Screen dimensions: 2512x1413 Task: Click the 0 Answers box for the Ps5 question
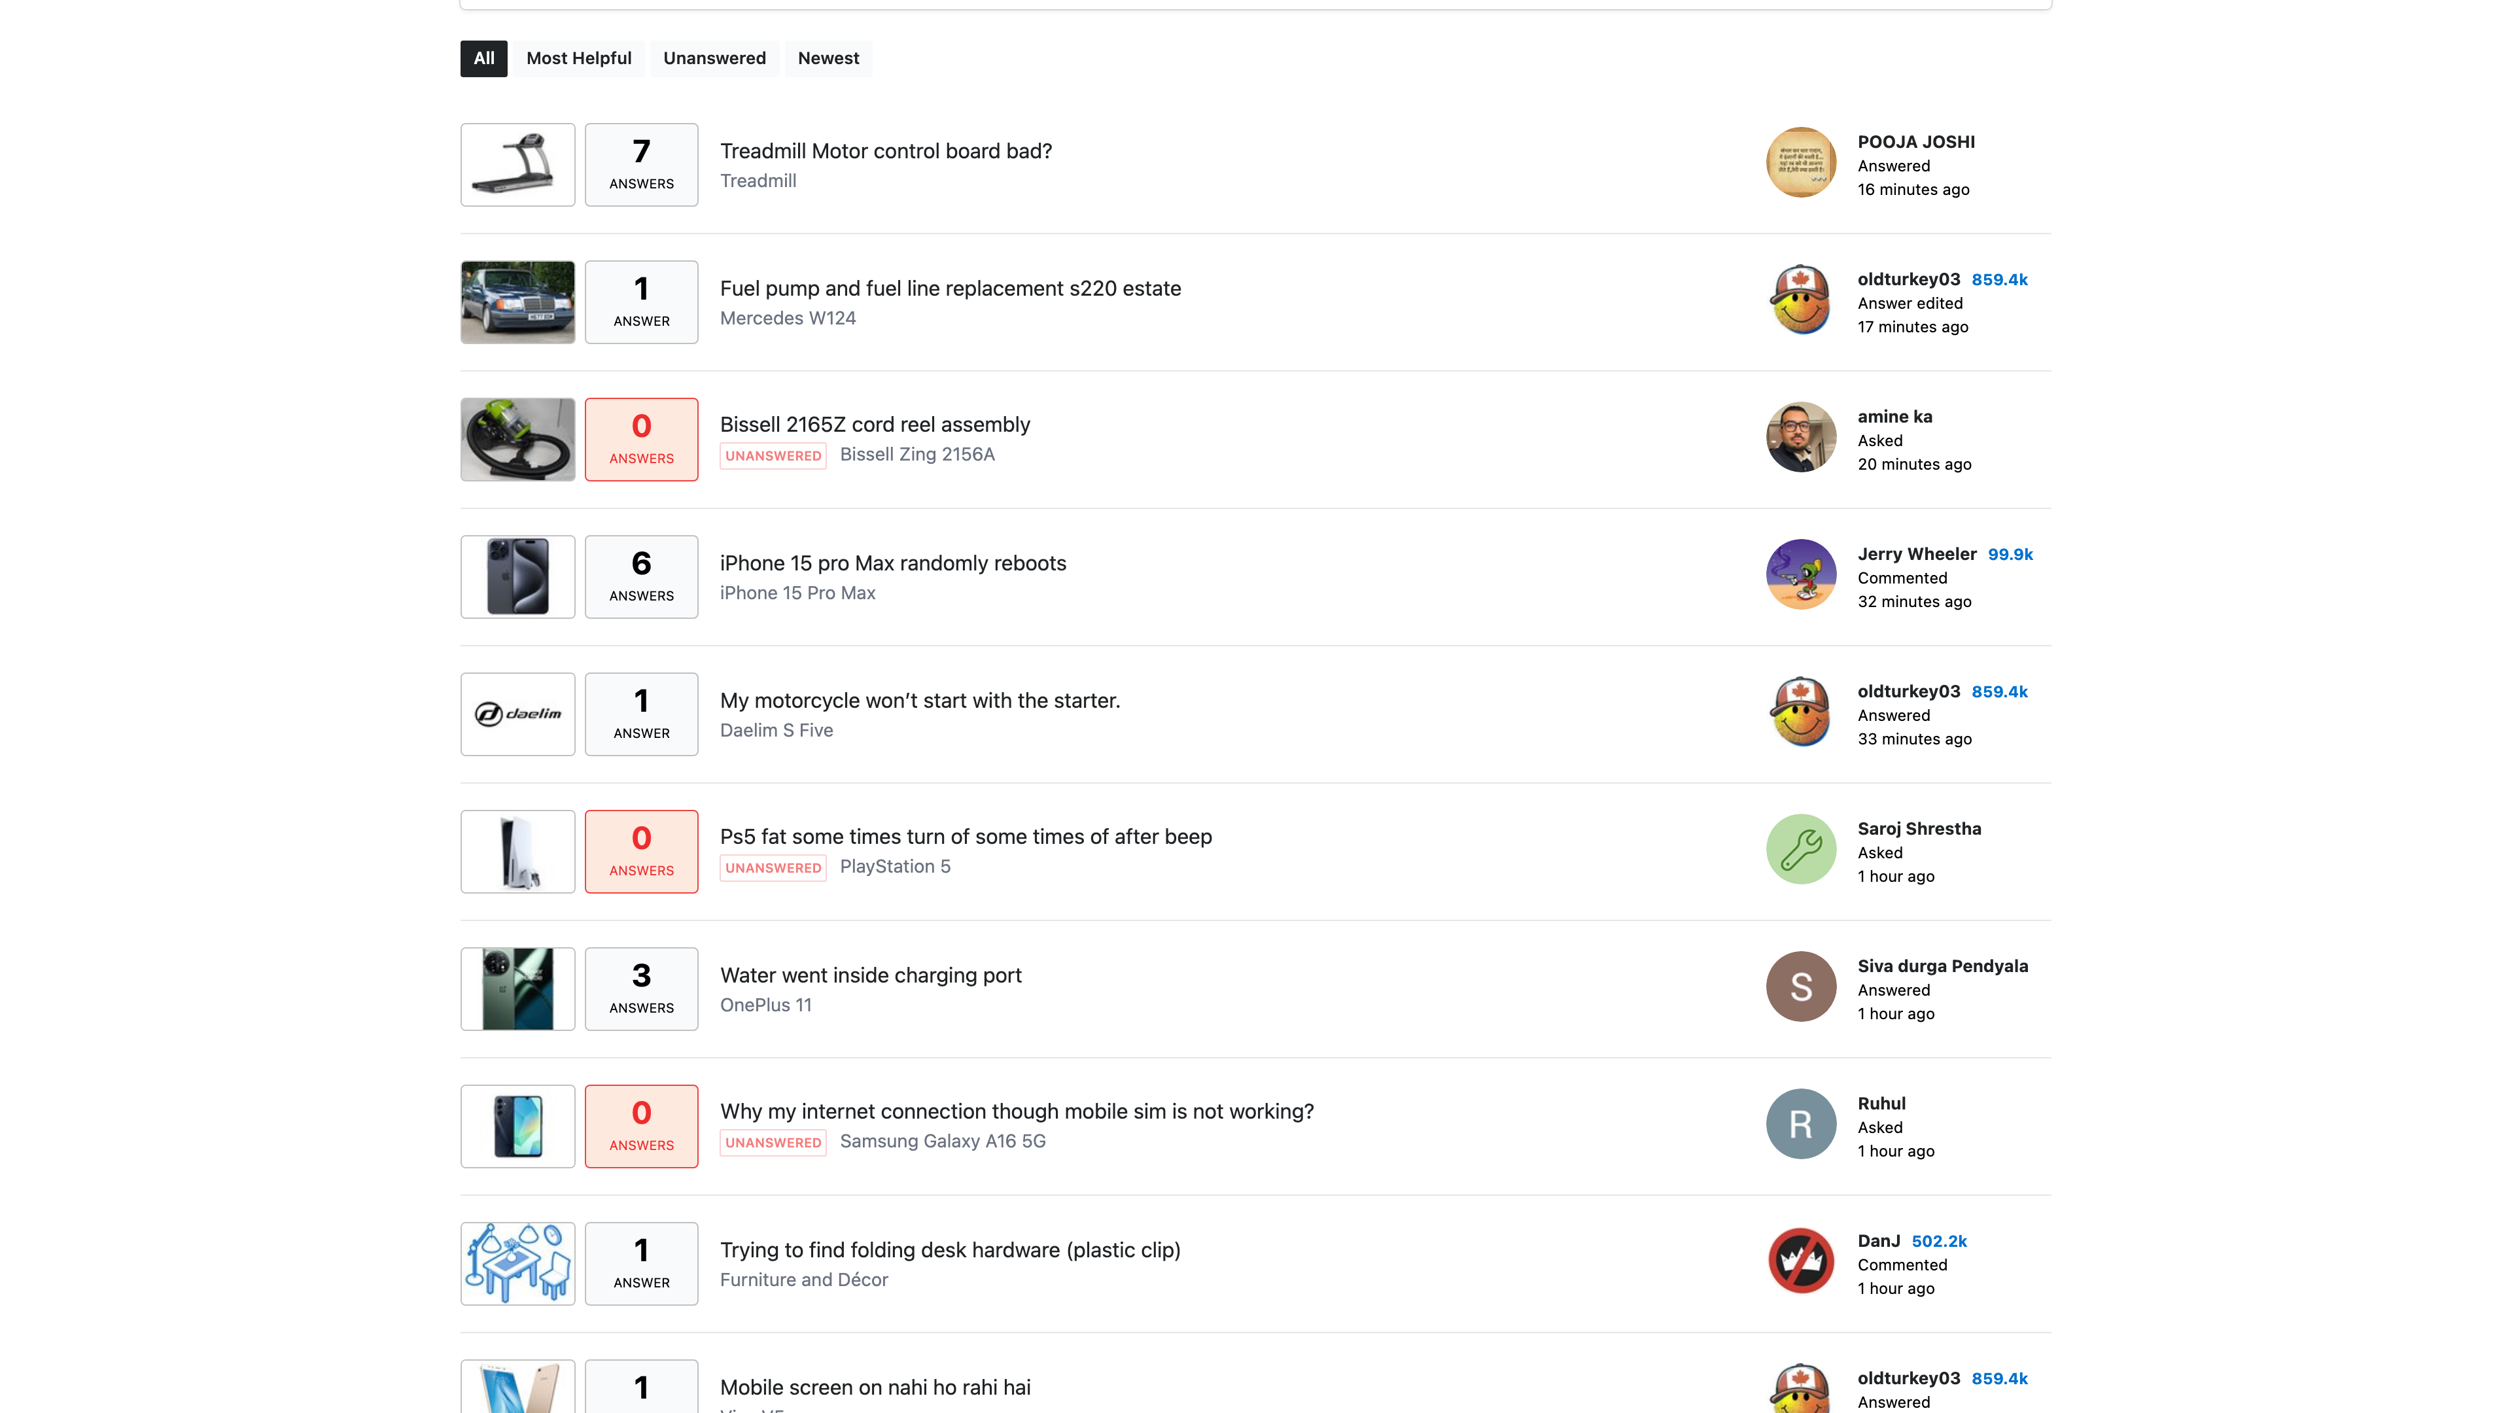(642, 852)
